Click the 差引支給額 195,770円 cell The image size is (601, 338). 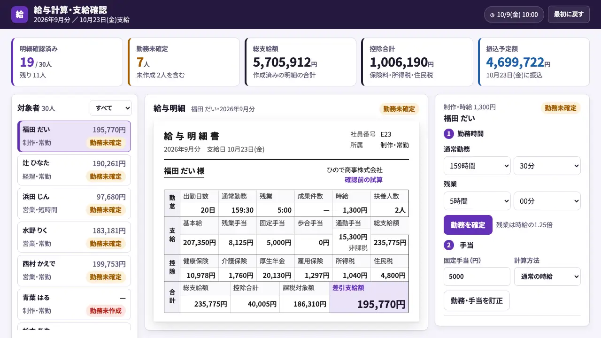pyautogui.click(x=369, y=297)
